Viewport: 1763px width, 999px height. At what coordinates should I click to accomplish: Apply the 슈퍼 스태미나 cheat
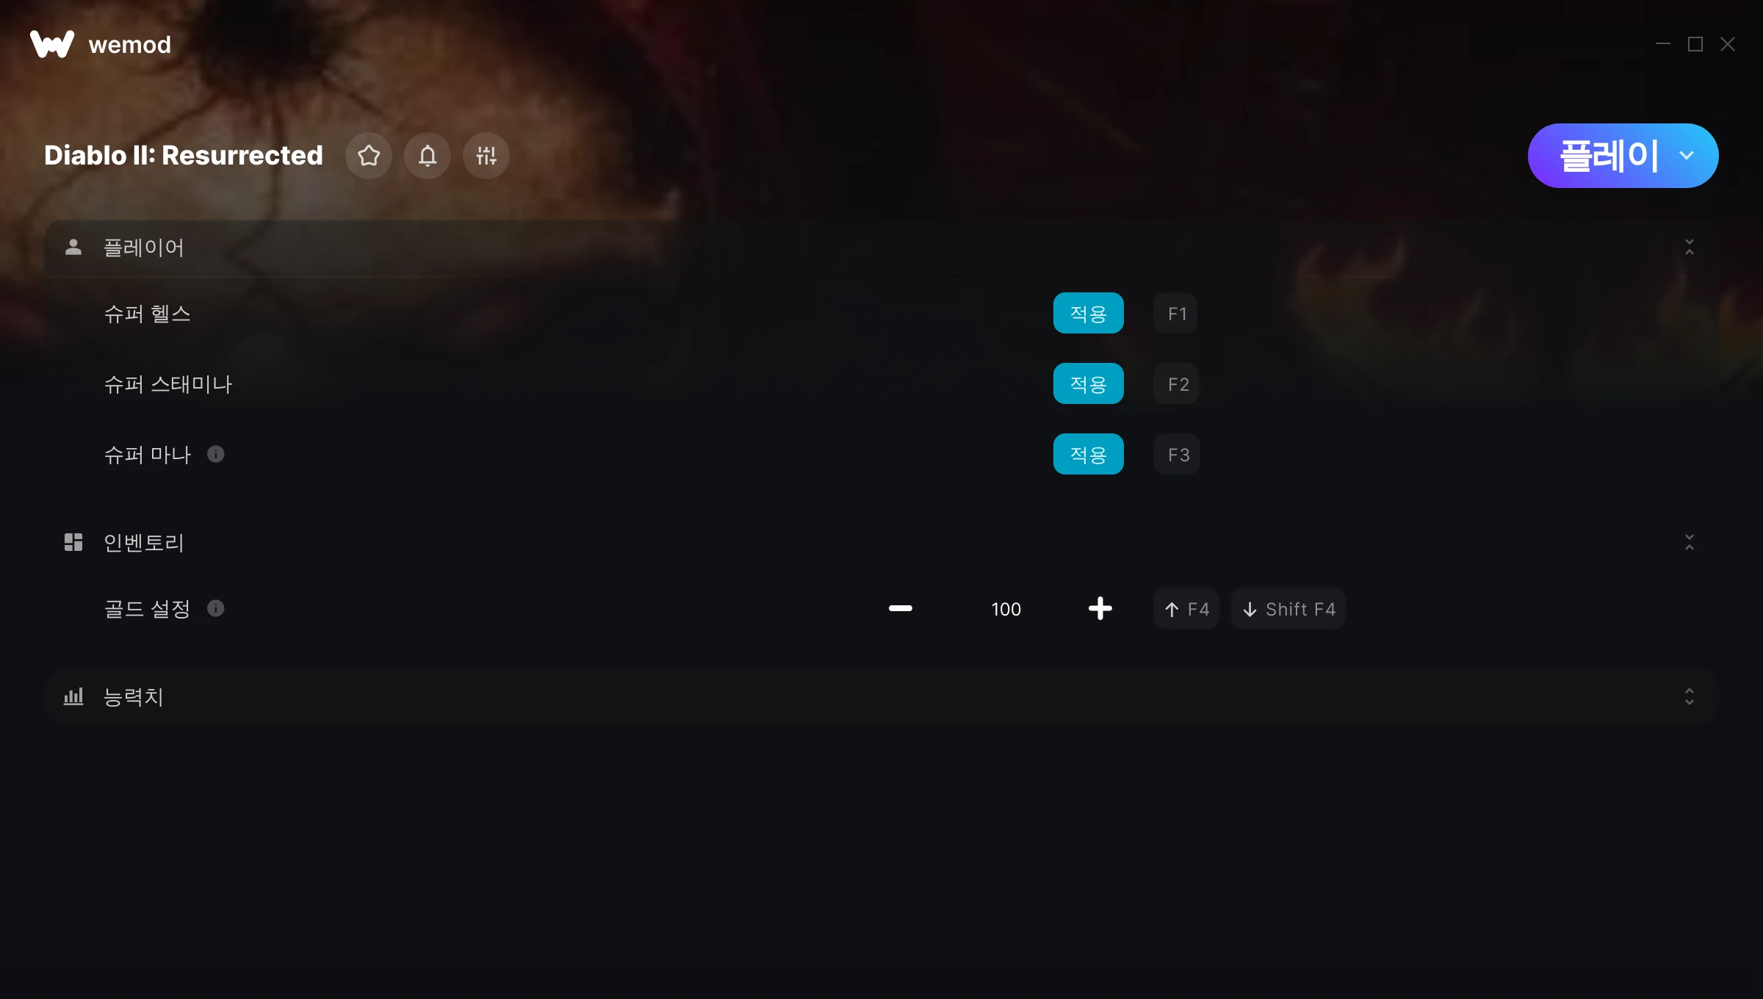point(1089,383)
